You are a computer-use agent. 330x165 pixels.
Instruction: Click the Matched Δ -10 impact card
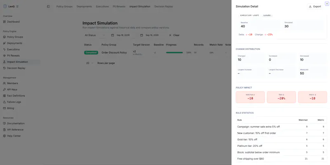(250, 97)
